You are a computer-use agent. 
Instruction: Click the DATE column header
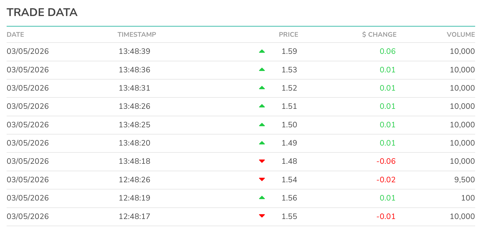coord(15,35)
